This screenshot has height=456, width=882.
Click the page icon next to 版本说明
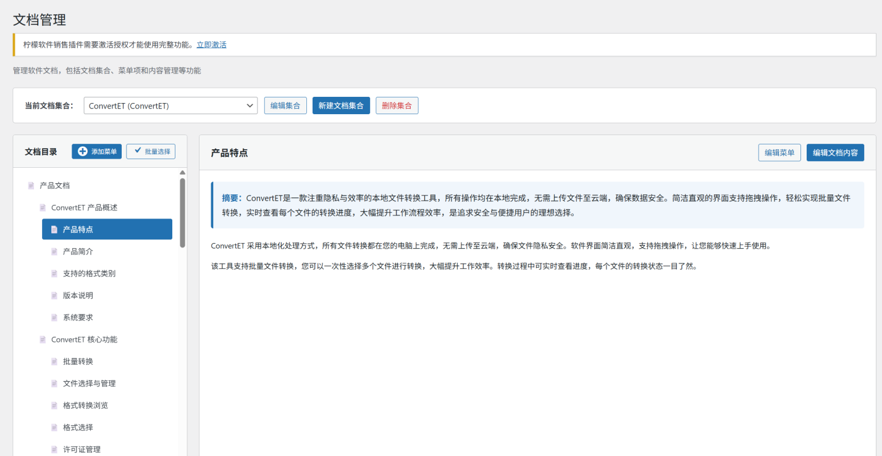coord(54,296)
